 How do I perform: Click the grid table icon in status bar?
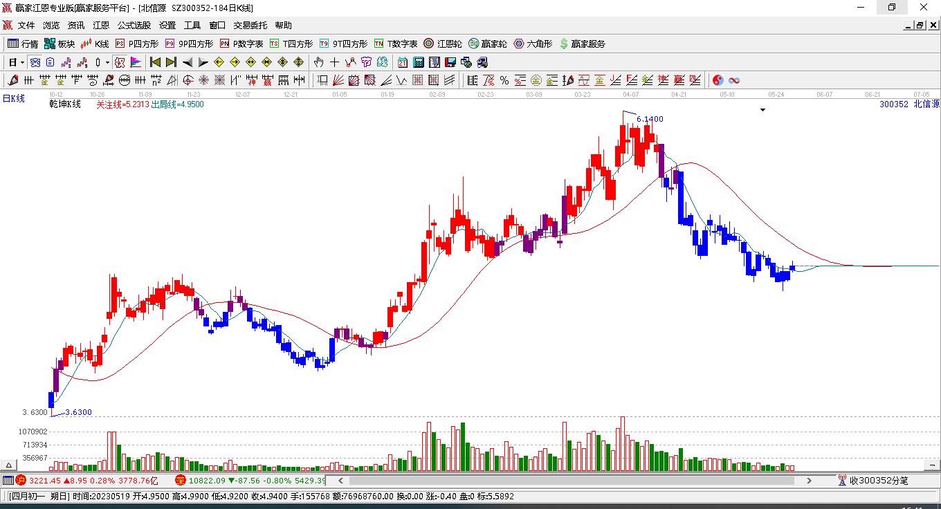(x=8, y=481)
